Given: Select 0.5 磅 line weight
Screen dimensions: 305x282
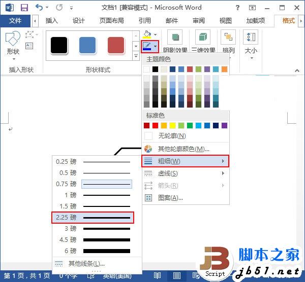Looking at the screenshot, I should pyautogui.click(x=93, y=173).
